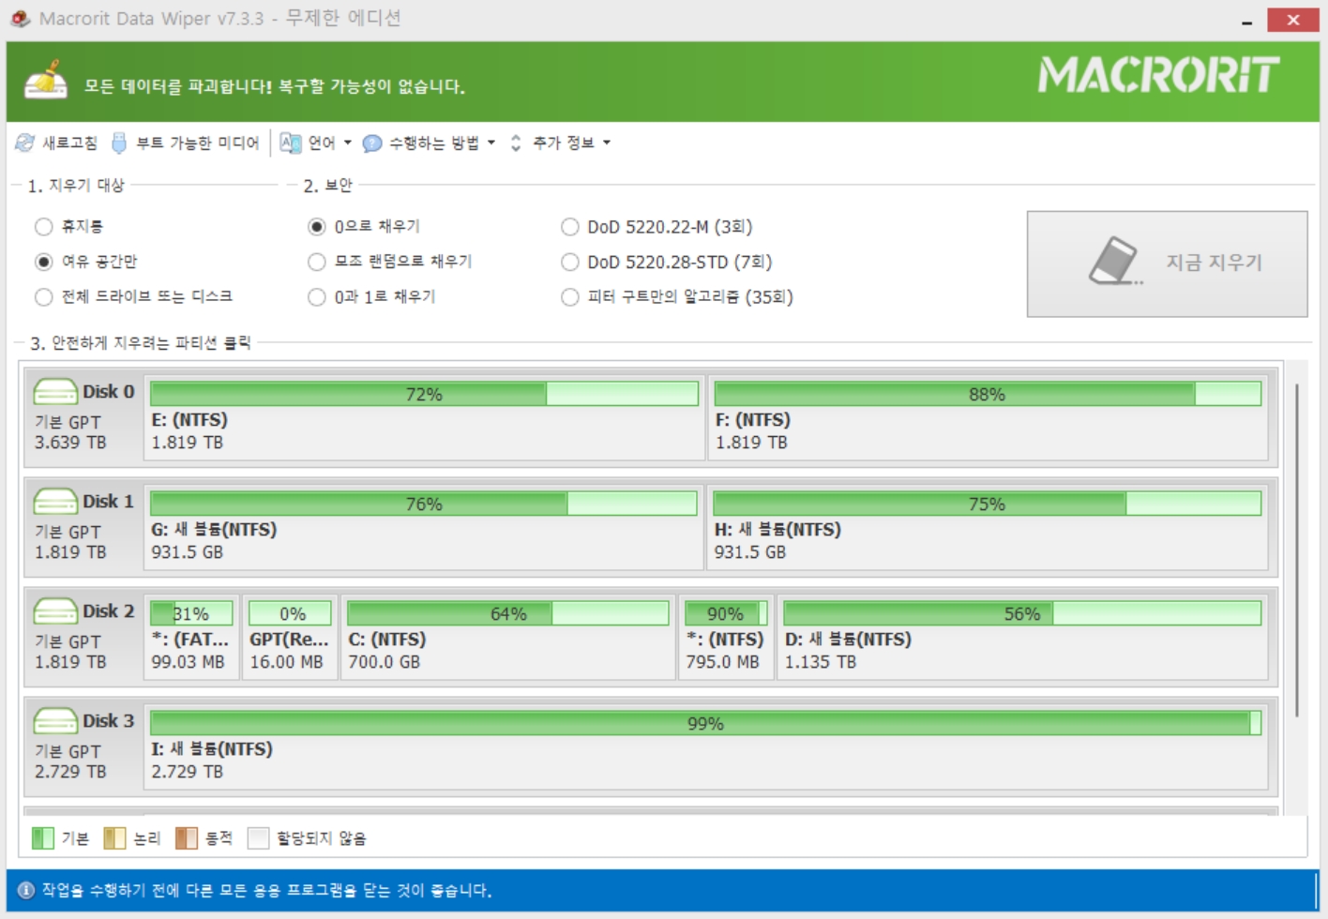Open the 수행하는 방법 menu label

pyautogui.click(x=434, y=143)
